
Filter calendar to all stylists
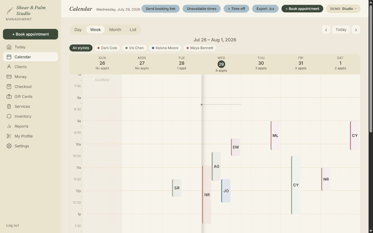pyautogui.click(x=81, y=48)
